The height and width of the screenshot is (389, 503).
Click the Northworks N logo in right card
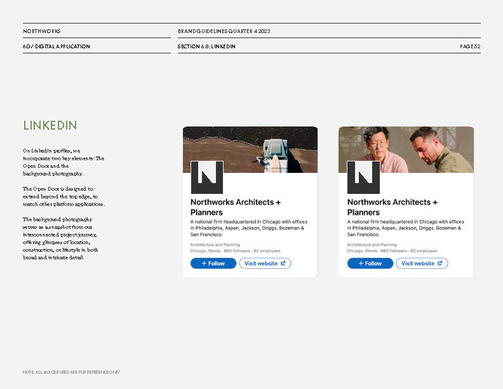tap(363, 177)
